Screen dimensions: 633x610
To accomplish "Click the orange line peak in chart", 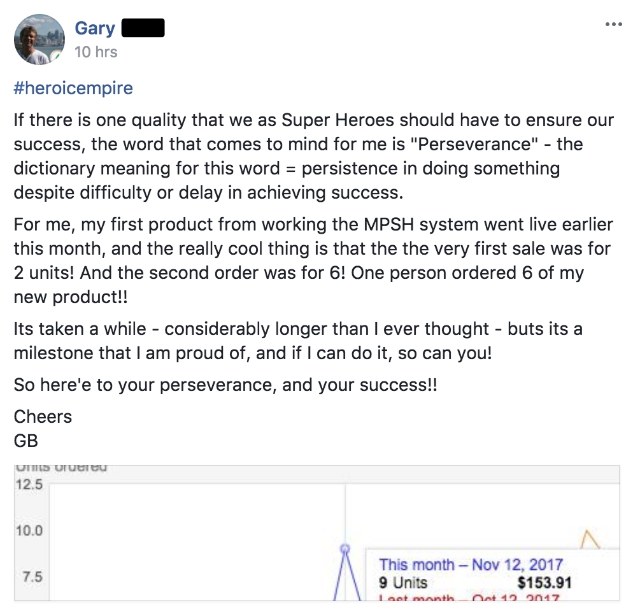I will click(590, 534).
